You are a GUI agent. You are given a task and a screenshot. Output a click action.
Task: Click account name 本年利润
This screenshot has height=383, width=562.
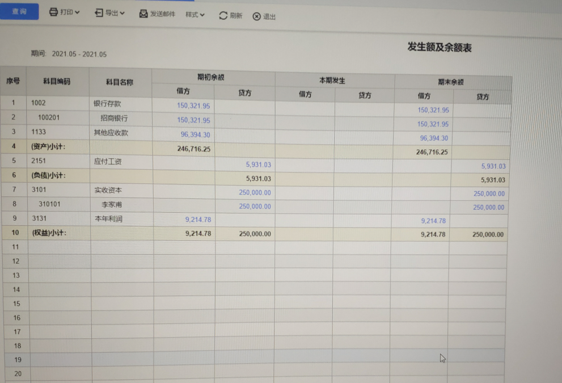109,219
